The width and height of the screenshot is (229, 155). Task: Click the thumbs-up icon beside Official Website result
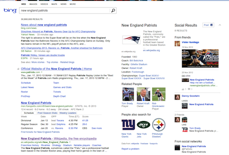[x=18, y=69]
